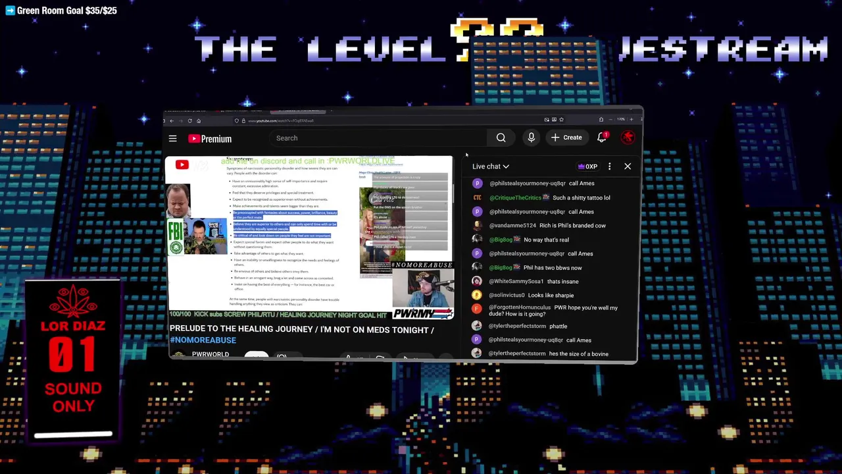The width and height of the screenshot is (842, 474).
Task: Click the shield tracking-protection icon
Action: point(237,120)
